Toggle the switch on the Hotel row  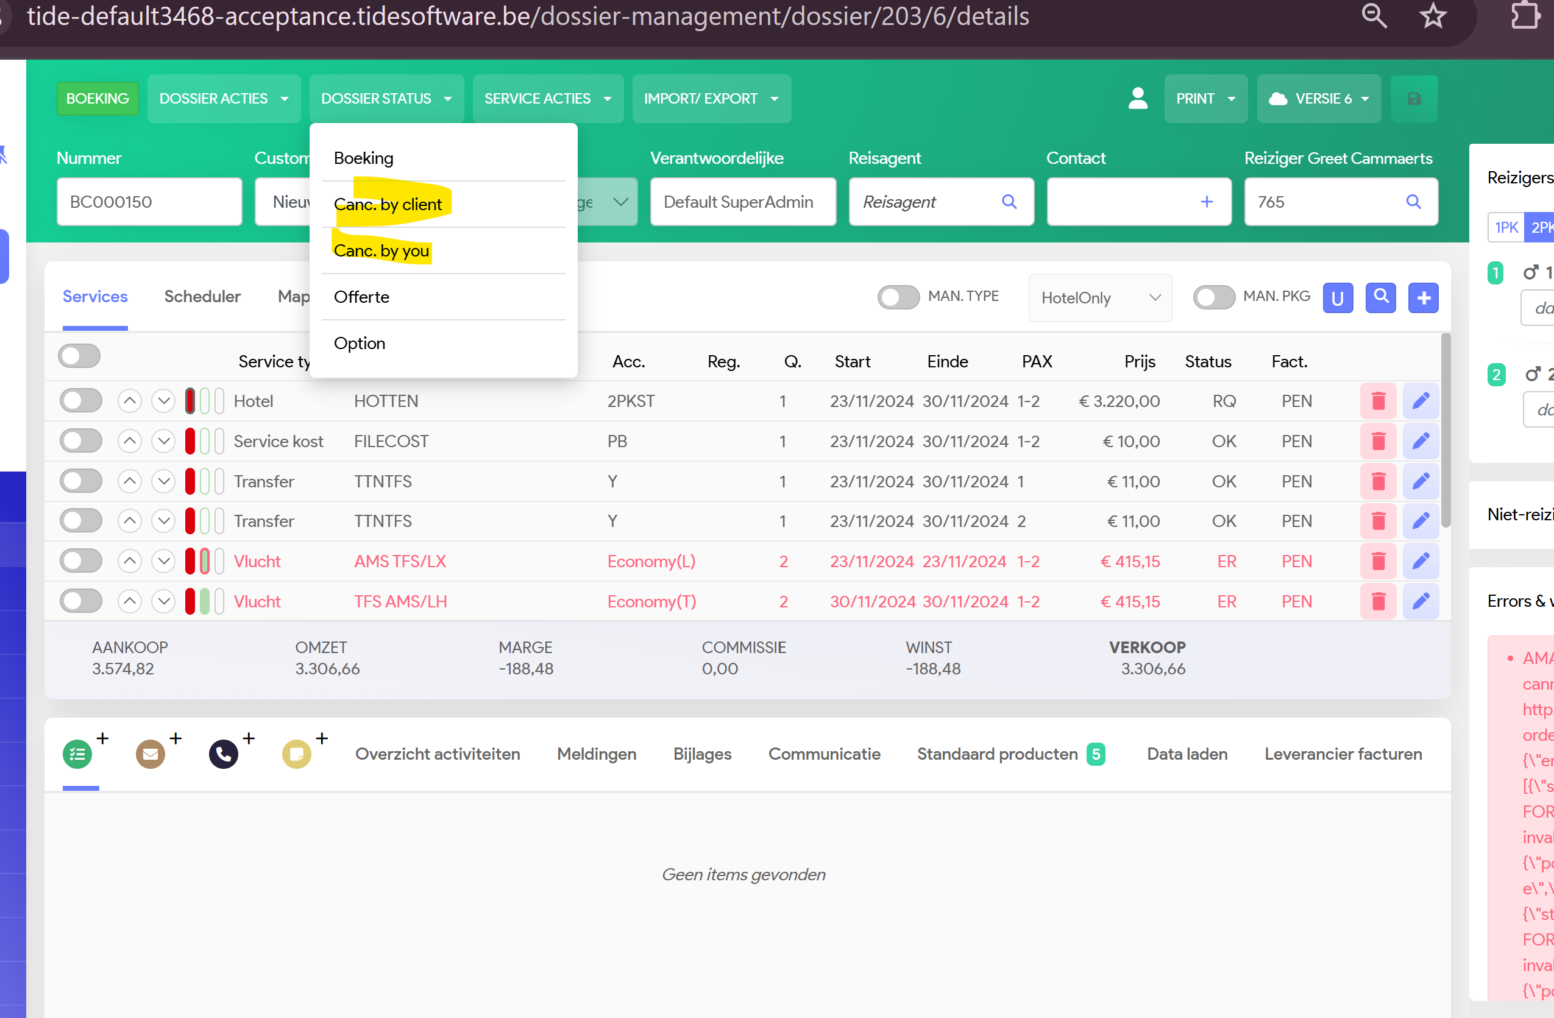coord(81,401)
